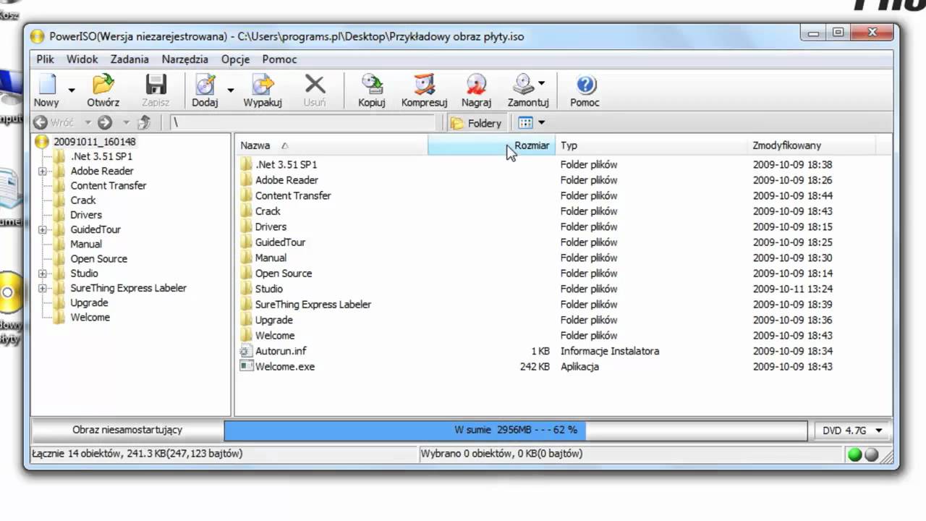The image size is (926, 521).
Task: Click the Nagraj (burn) toolbar icon
Action: [x=476, y=85]
